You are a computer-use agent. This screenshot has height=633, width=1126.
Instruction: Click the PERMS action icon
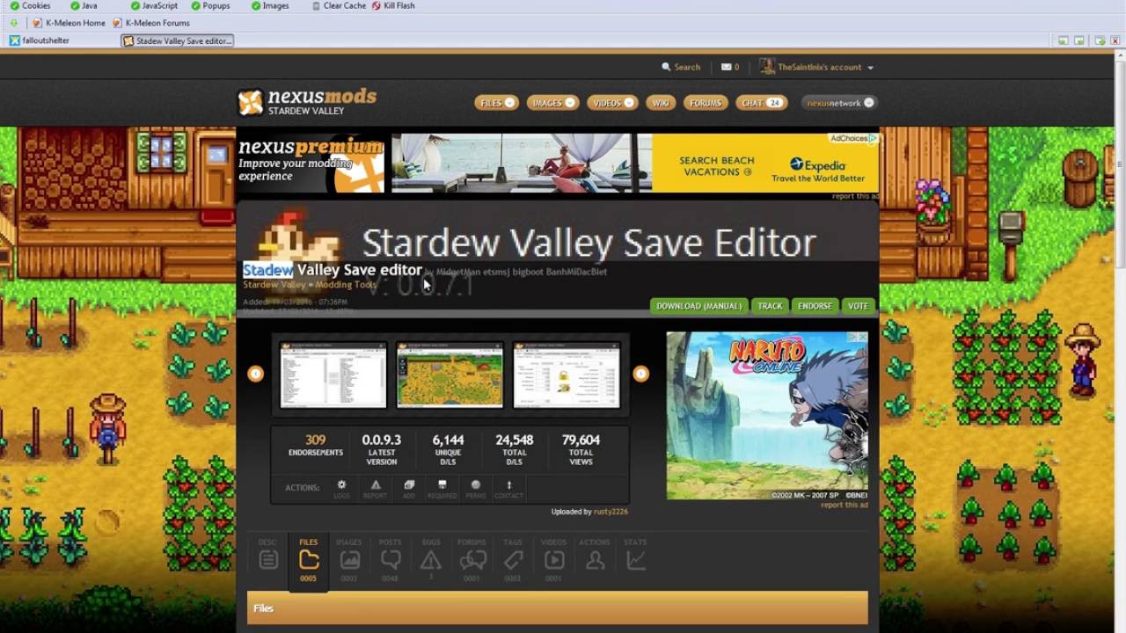pyautogui.click(x=476, y=489)
